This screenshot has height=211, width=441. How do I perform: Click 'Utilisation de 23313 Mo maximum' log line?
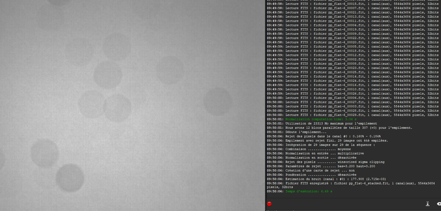pyautogui.click(x=322, y=123)
